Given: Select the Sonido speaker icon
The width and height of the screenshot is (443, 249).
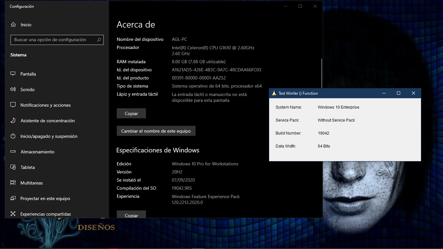Looking at the screenshot, I should tap(13, 89).
